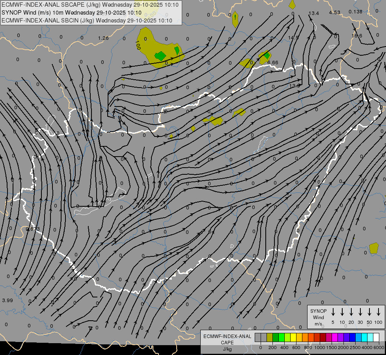
Task: Click the 0.873 value on the map
Action: (33, 229)
